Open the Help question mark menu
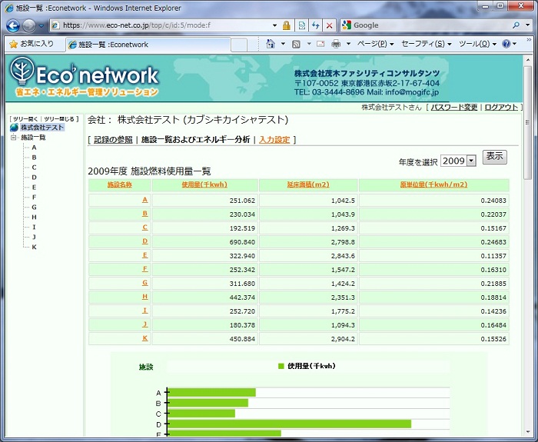Screen dimensions: 538x442 click(509, 44)
